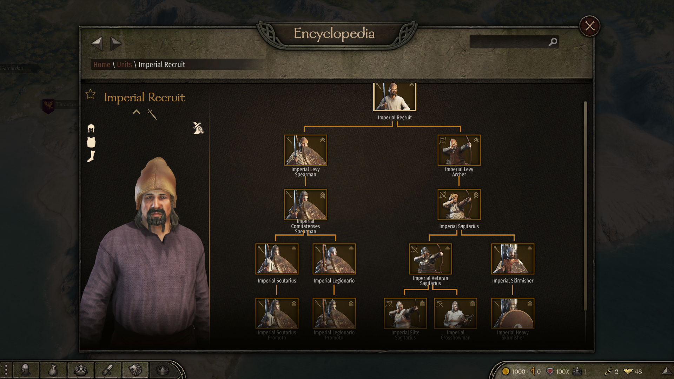This screenshot has height=379, width=674.
Task: Navigate to Home in breadcrumb
Action: click(102, 65)
